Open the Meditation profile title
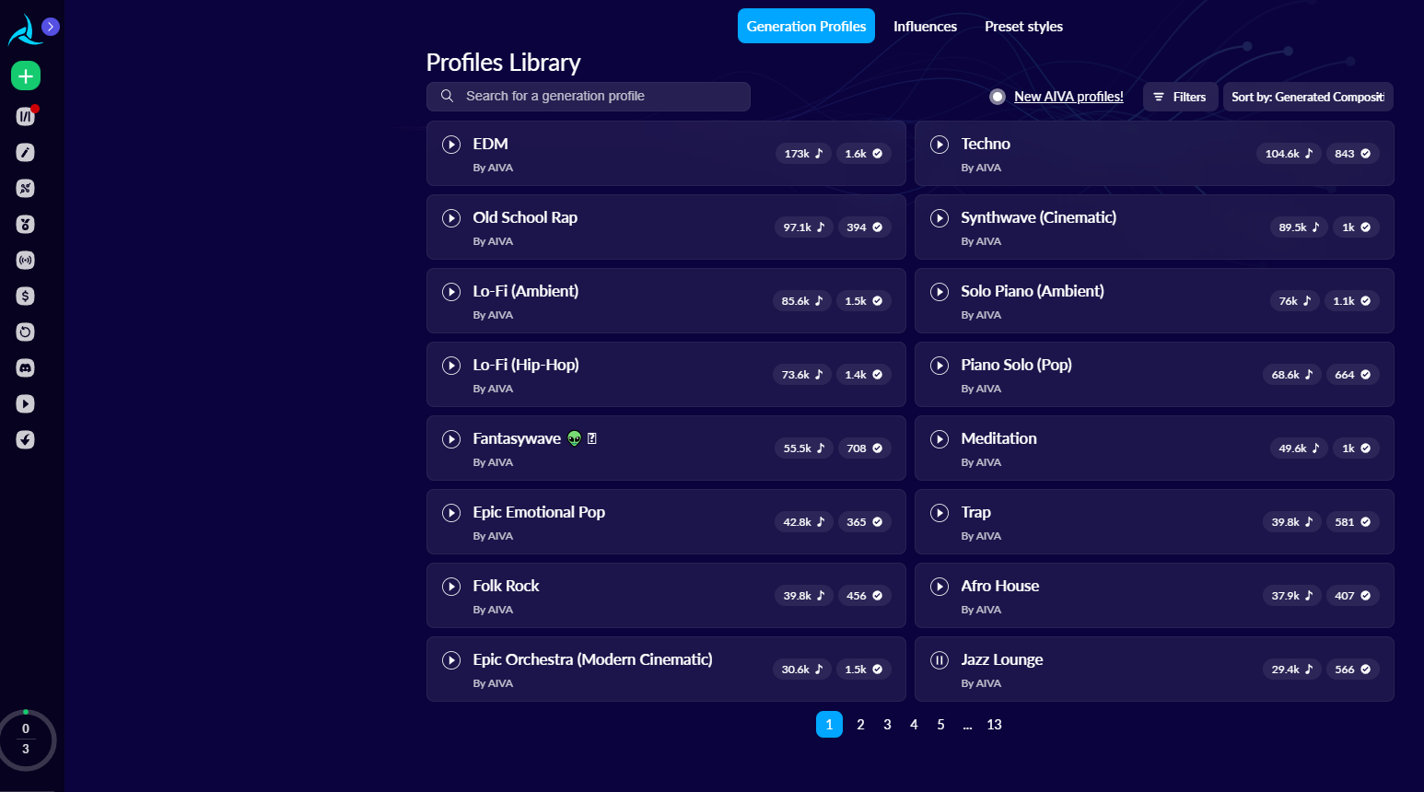Screen dimensions: 1424x792 pos(998,438)
